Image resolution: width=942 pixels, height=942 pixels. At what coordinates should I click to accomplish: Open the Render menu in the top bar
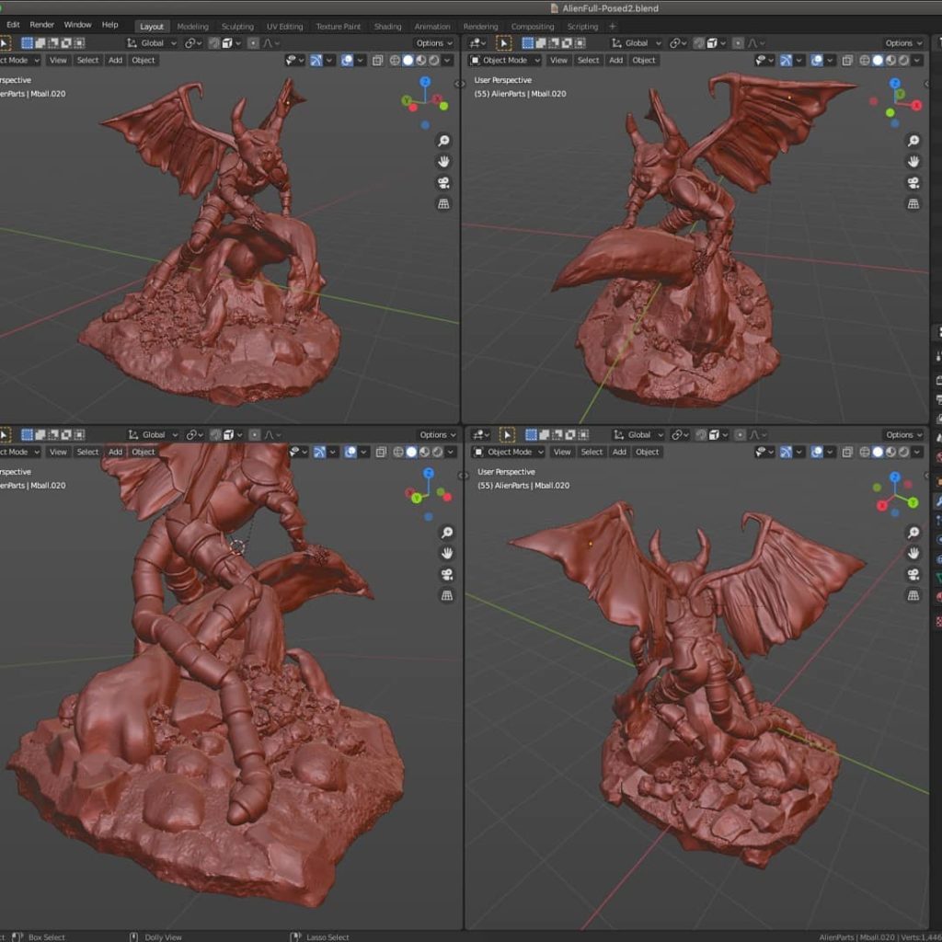coord(41,25)
